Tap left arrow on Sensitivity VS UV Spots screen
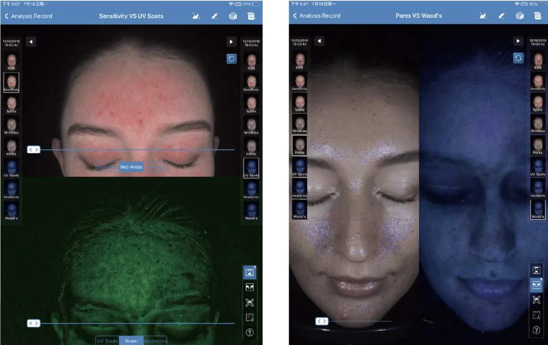548x345 pixels. (31, 42)
